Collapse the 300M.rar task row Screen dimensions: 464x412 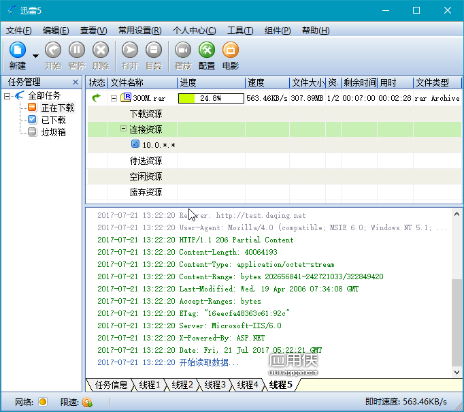114,98
